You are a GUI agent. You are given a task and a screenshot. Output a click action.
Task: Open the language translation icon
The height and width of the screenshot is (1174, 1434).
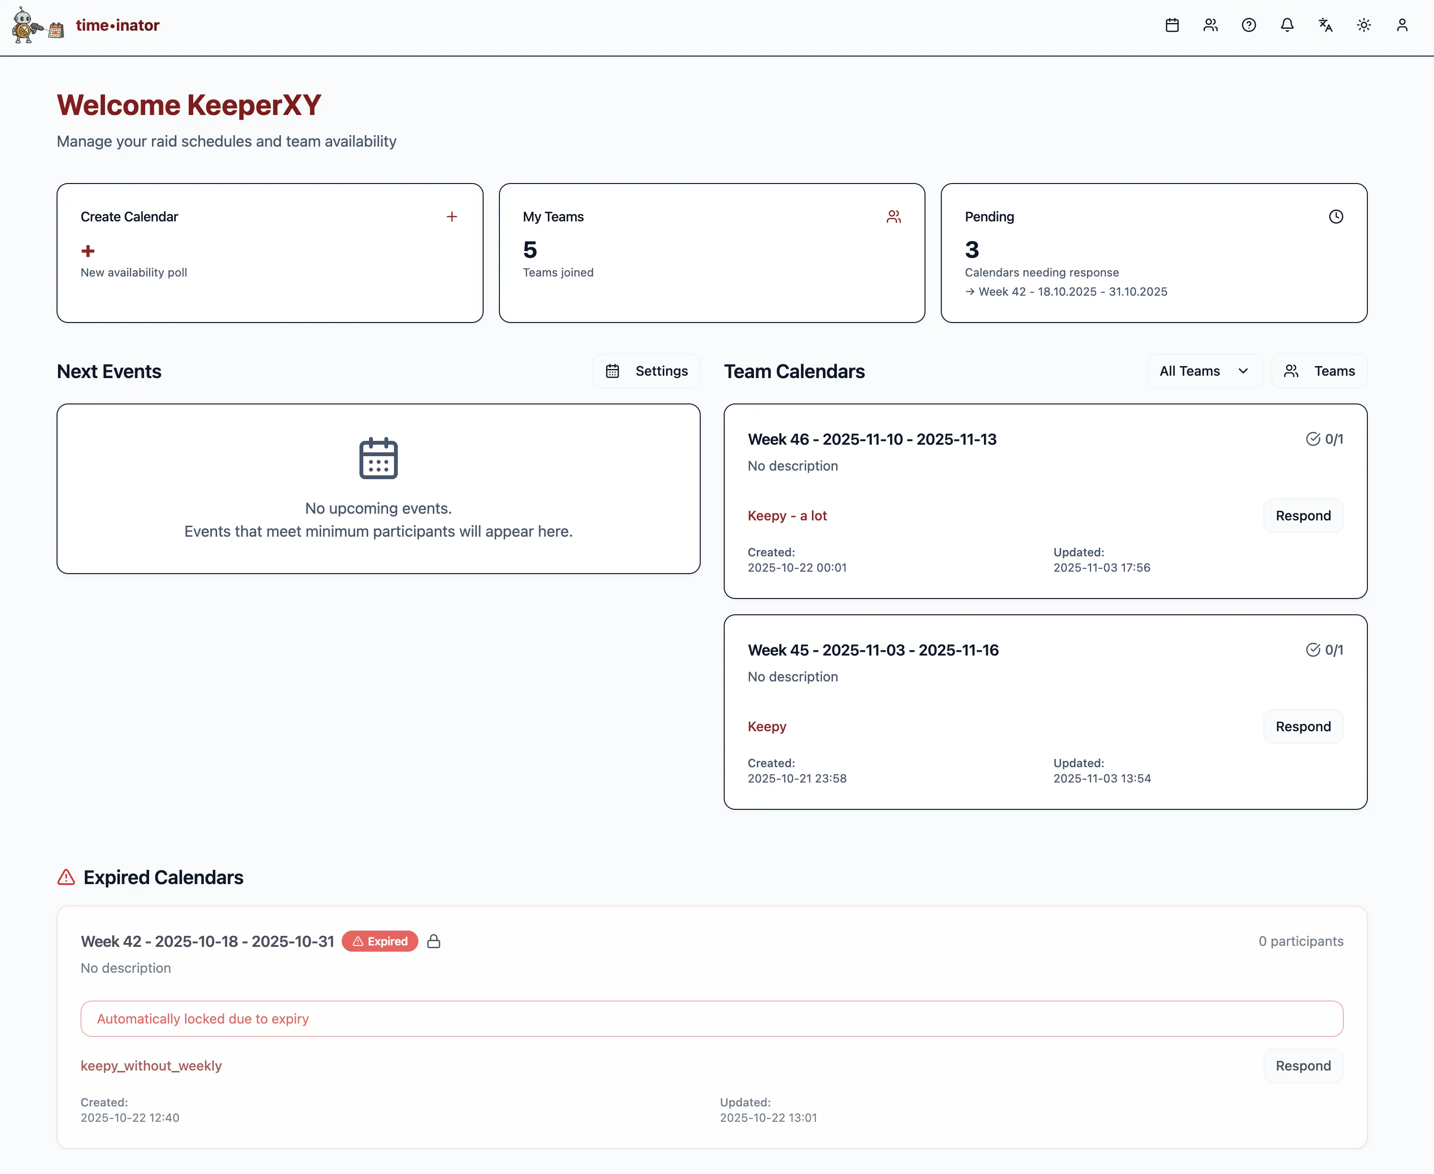[x=1325, y=25]
